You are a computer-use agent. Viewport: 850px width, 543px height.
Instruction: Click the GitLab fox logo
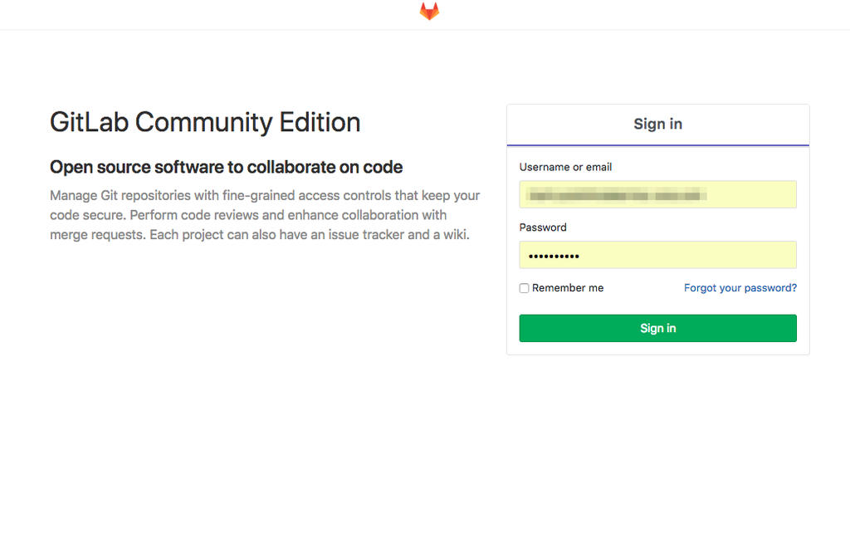tap(429, 11)
